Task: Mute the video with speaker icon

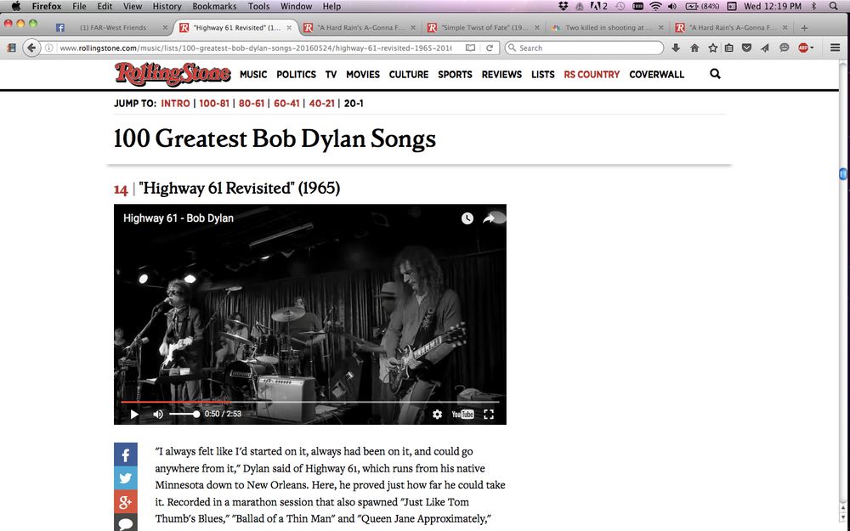Action: (158, 415)
